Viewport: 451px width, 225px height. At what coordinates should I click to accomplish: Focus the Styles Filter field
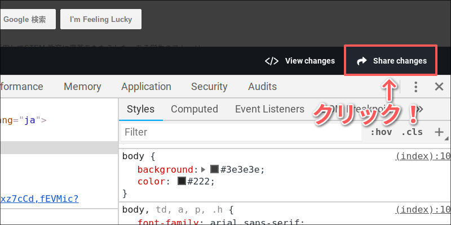(x=241, y=132)
